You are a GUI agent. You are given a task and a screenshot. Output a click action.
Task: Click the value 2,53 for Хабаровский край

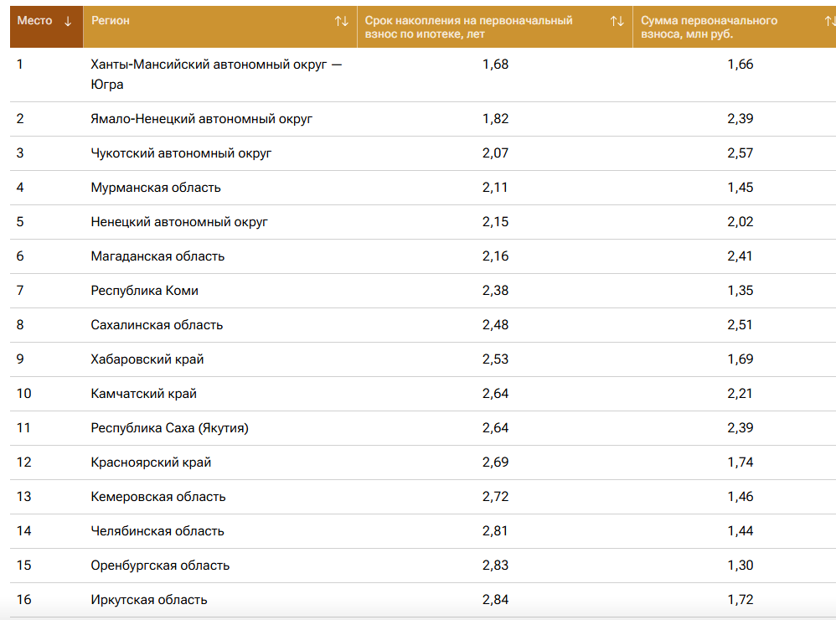click(x=495, y=359)
